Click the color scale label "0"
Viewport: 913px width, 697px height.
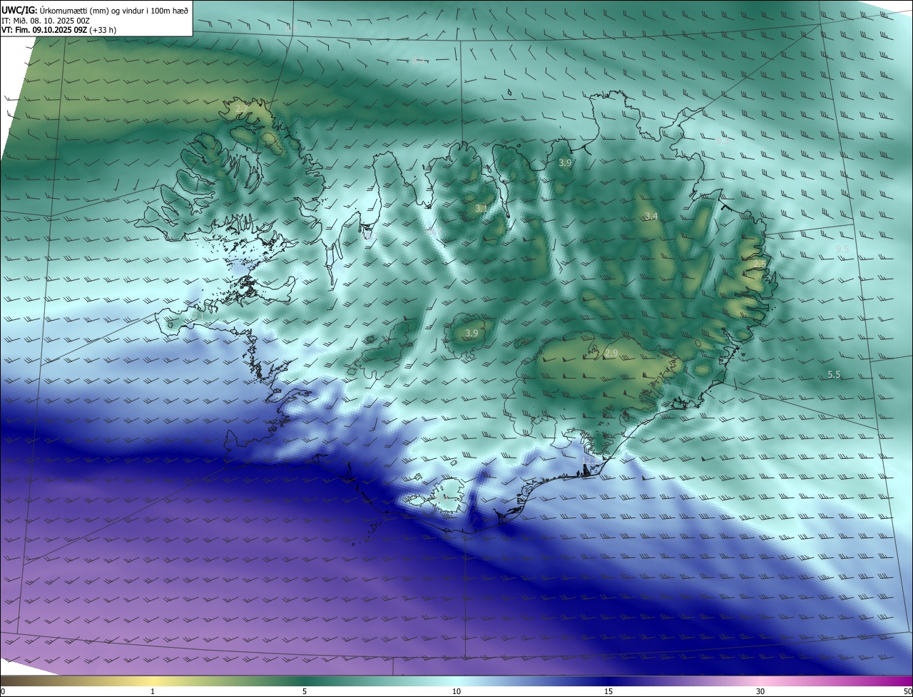(x=3, y=691)
